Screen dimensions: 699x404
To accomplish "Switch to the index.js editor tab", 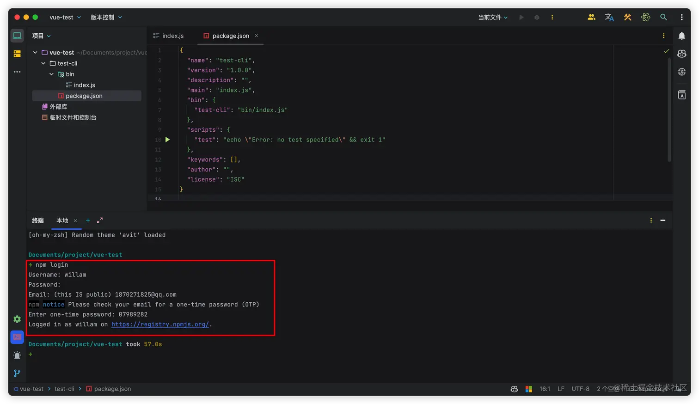I will pyautogui.click(x=169, y=36).
